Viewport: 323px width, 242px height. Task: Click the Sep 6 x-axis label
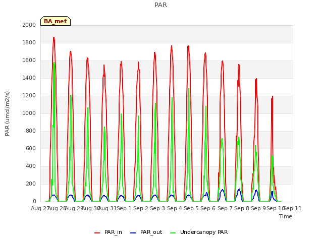208,208
